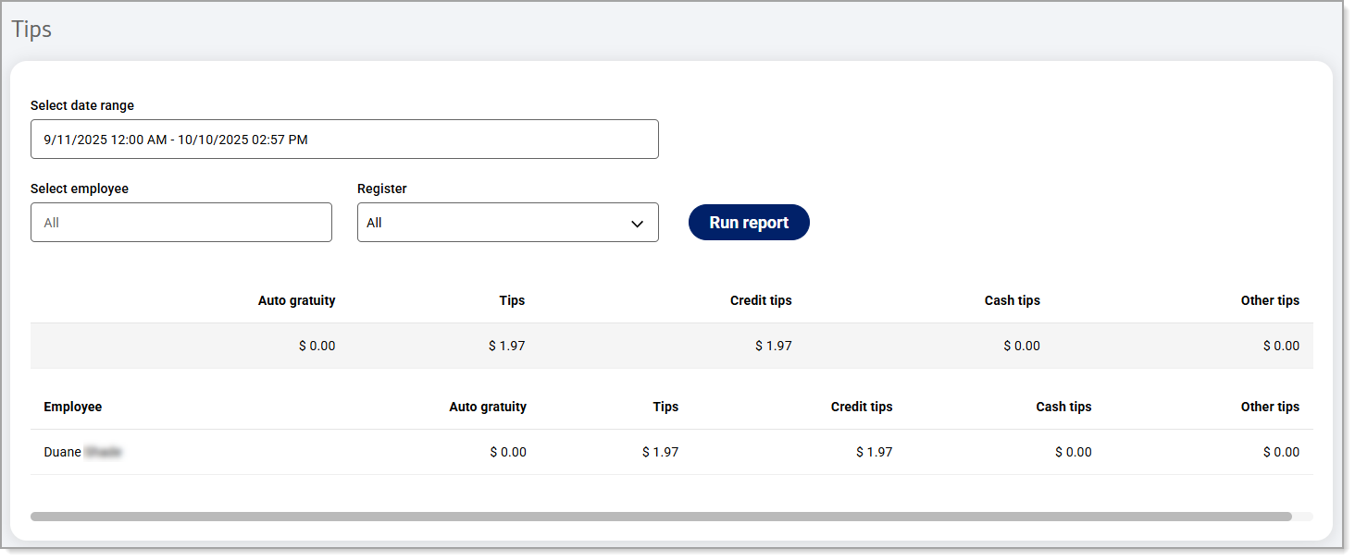
Task: Click the Employee column header
Action: [73, 407]
